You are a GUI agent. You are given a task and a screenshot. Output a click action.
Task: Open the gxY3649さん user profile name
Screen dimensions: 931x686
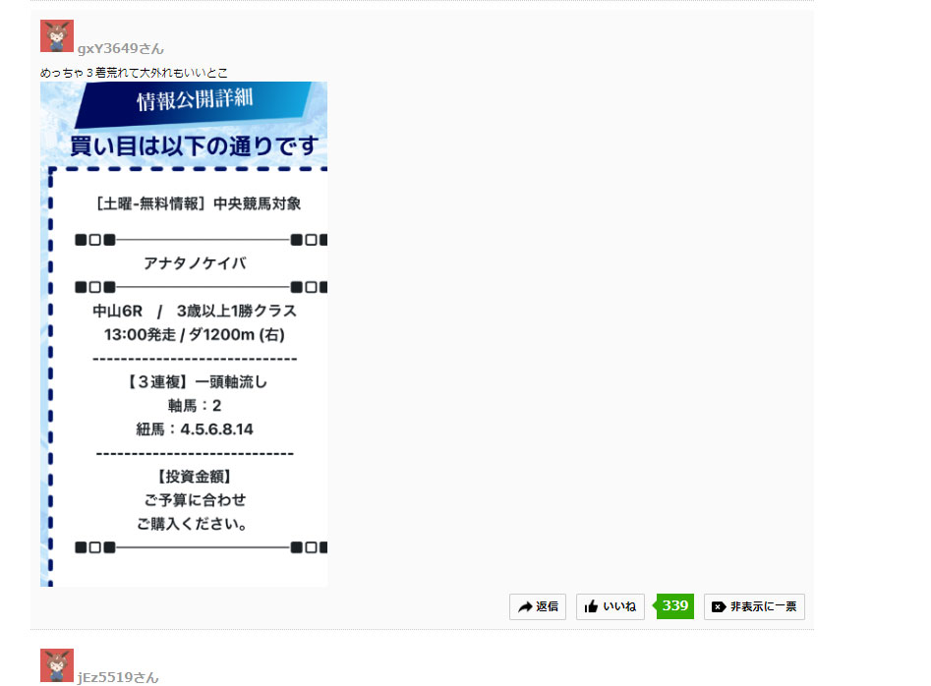[x=121, y=49]
